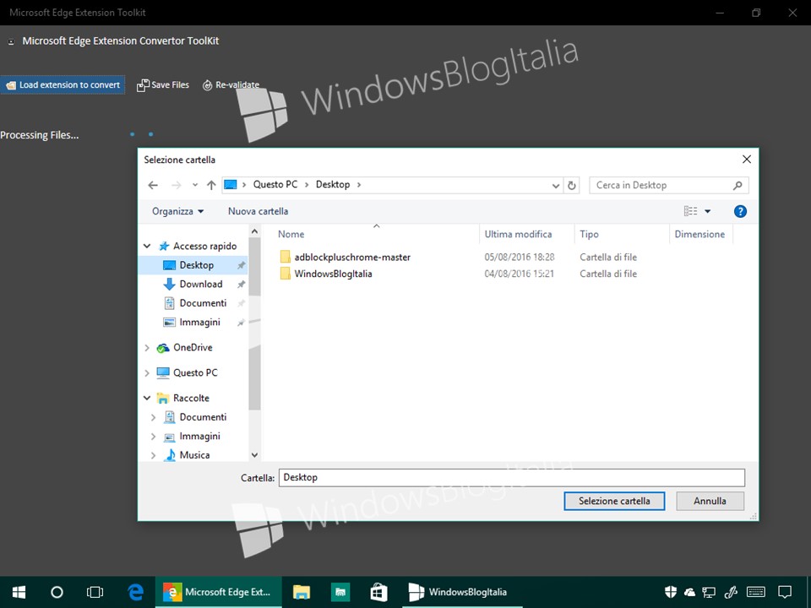This screenshot has height=608, width=811.
Task: Click the Cartella text field
Action: (x=512, y=478)
